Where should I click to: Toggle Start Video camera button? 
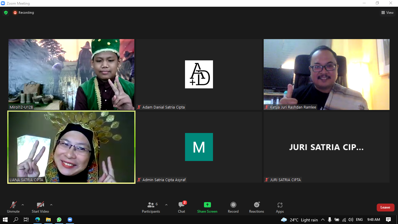(x=40, y=207)
